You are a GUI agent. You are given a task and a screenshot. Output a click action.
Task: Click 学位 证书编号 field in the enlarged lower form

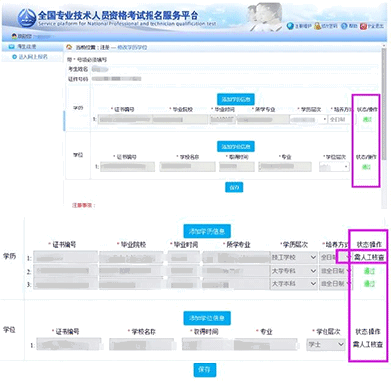(68, 344)
